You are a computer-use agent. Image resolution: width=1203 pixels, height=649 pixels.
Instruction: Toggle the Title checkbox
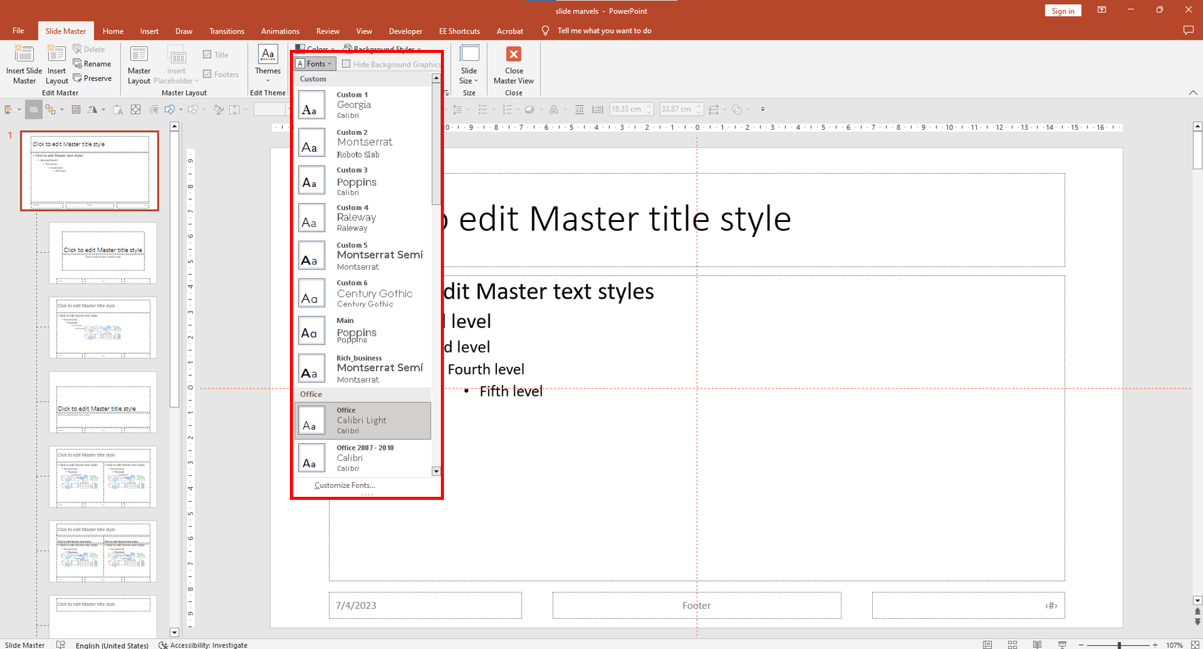(208, 54)
